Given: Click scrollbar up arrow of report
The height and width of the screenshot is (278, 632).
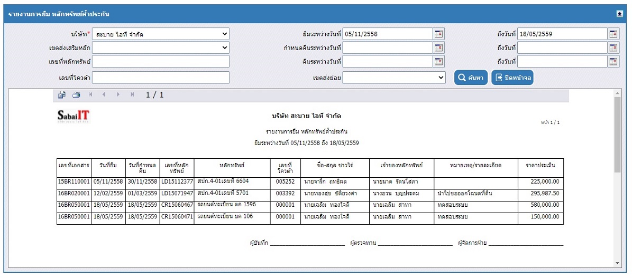Looking at the screenshot, I should tap(618, 92).
